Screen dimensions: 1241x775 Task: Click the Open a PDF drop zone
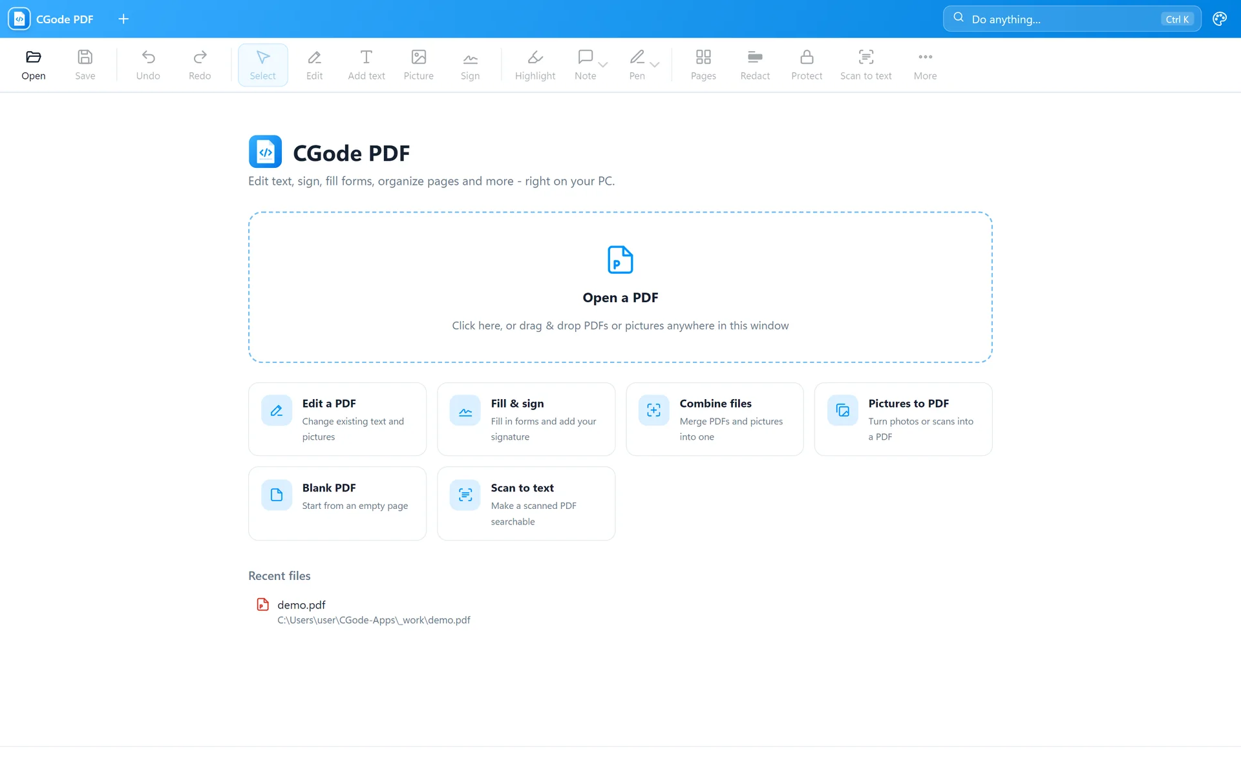coord(620,287)
